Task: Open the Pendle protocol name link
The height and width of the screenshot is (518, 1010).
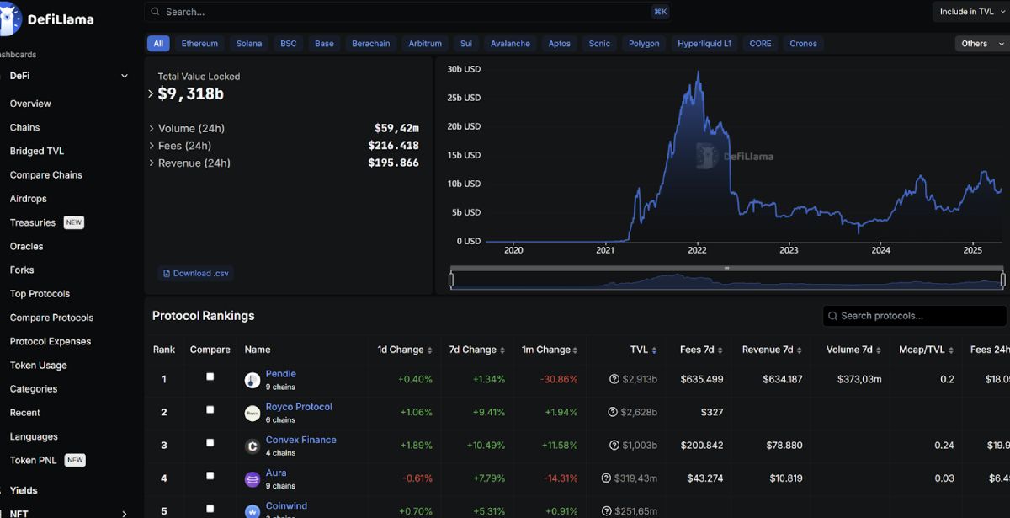Action: [281, 374]
